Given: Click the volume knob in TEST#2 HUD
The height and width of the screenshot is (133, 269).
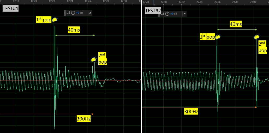Looking at the screenshot, I should (x=167, y=14).
